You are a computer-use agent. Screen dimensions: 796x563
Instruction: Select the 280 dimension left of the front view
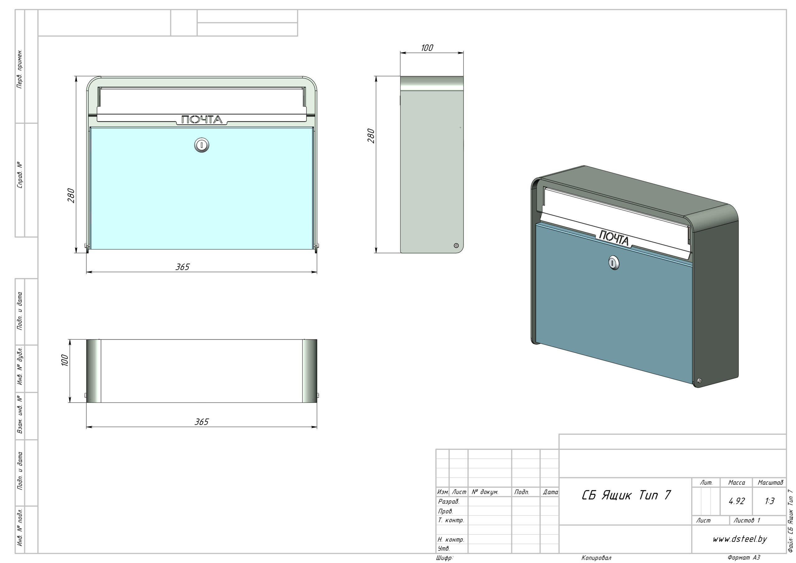(71, 196)
